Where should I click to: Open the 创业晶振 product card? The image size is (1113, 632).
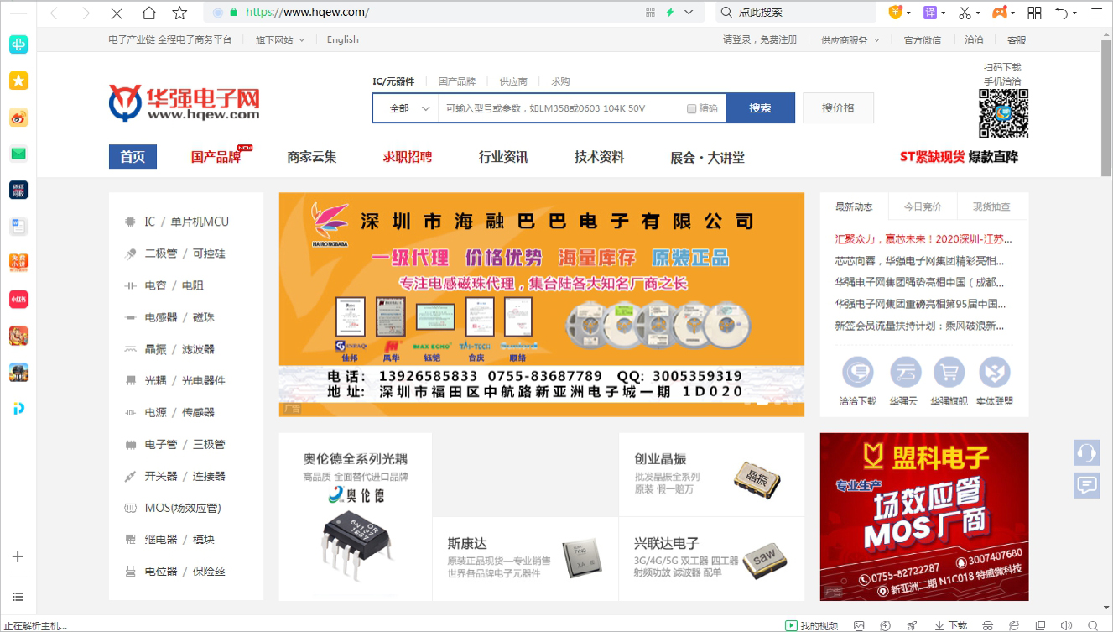click(711, 474)
